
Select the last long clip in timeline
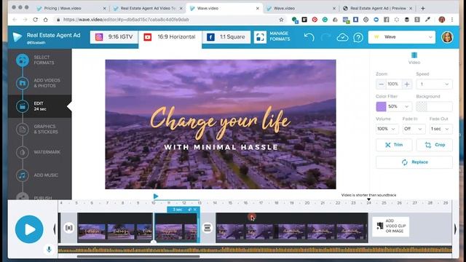[x=292, y=228]
